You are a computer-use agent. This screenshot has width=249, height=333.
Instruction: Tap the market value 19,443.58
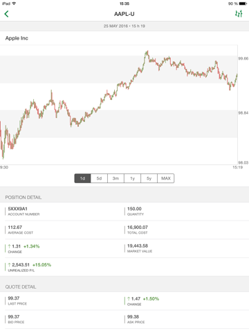click(138, 246)
